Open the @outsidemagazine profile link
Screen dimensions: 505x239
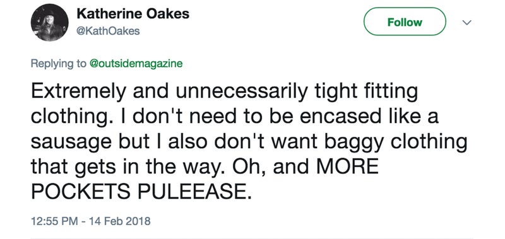136,64
